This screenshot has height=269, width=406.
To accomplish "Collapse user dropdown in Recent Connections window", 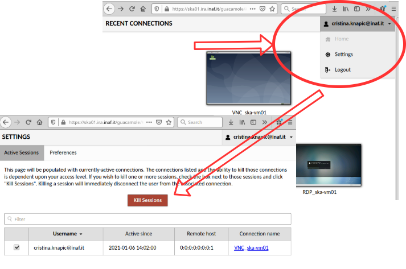I will pos(357,24).
